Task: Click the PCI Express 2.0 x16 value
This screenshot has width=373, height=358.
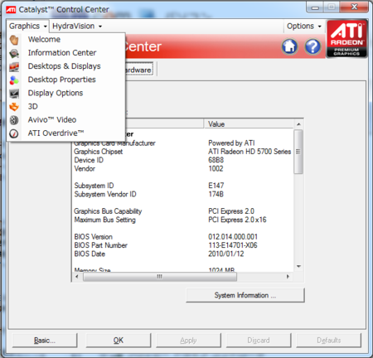Action: point(237,220)
